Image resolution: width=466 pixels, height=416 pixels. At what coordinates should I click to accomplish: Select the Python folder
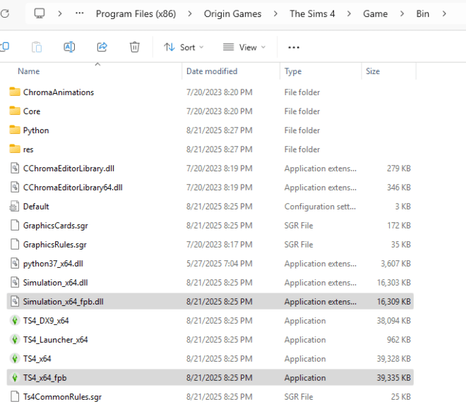pos(36,130)
